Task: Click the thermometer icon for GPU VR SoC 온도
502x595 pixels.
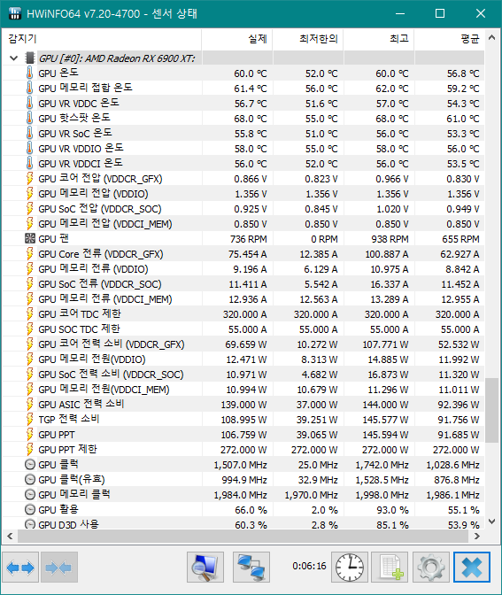Action: (29, 133)
